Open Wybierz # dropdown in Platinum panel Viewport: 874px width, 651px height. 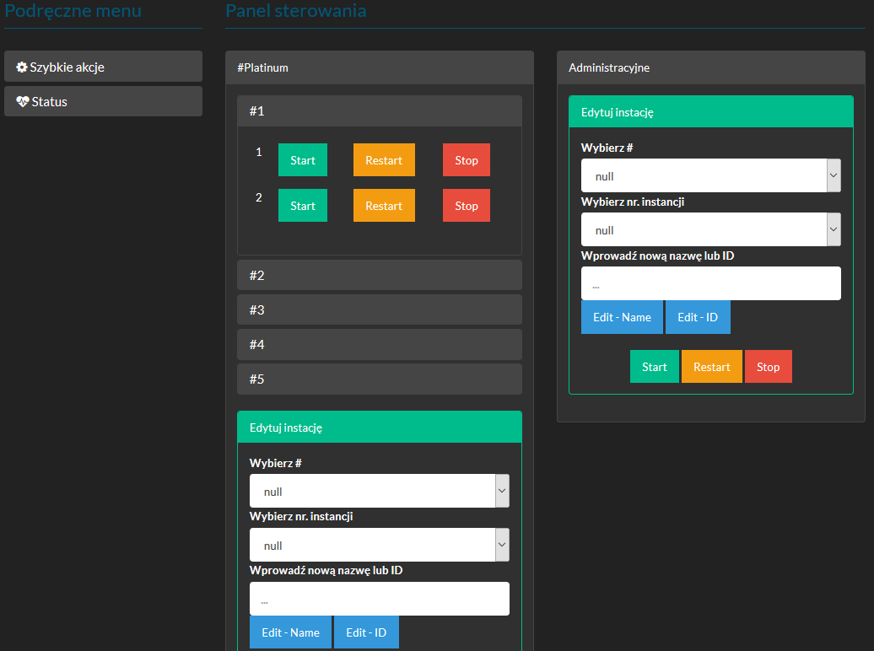(x=379, y=492)
